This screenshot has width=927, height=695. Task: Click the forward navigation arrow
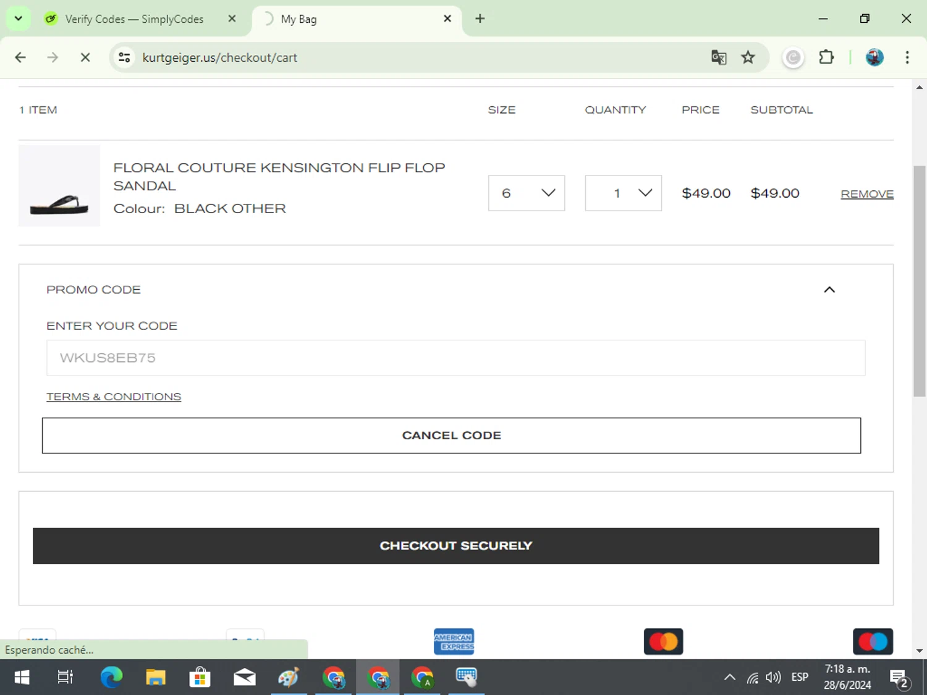pos(53,57)
